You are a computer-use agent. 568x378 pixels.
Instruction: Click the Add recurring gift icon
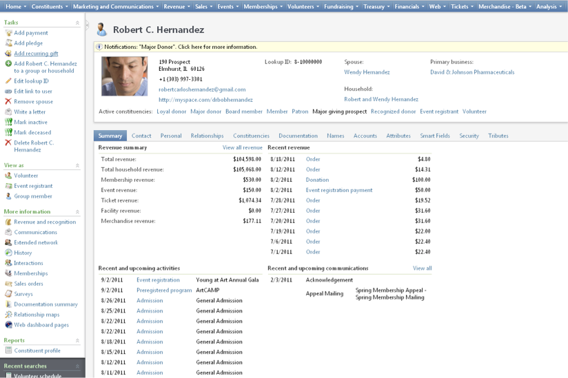coord(8,53)
